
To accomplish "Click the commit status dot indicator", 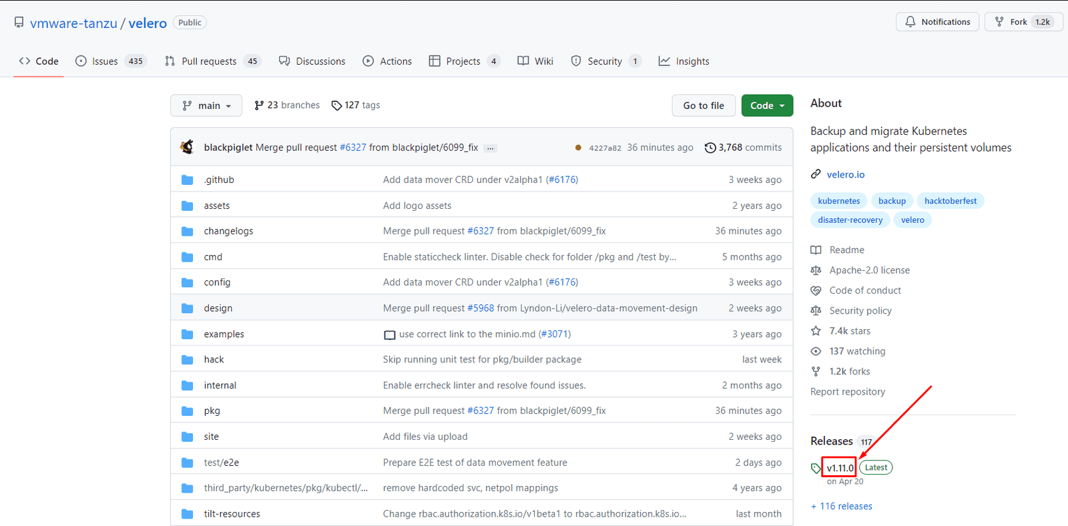I will tap(578, 148).
